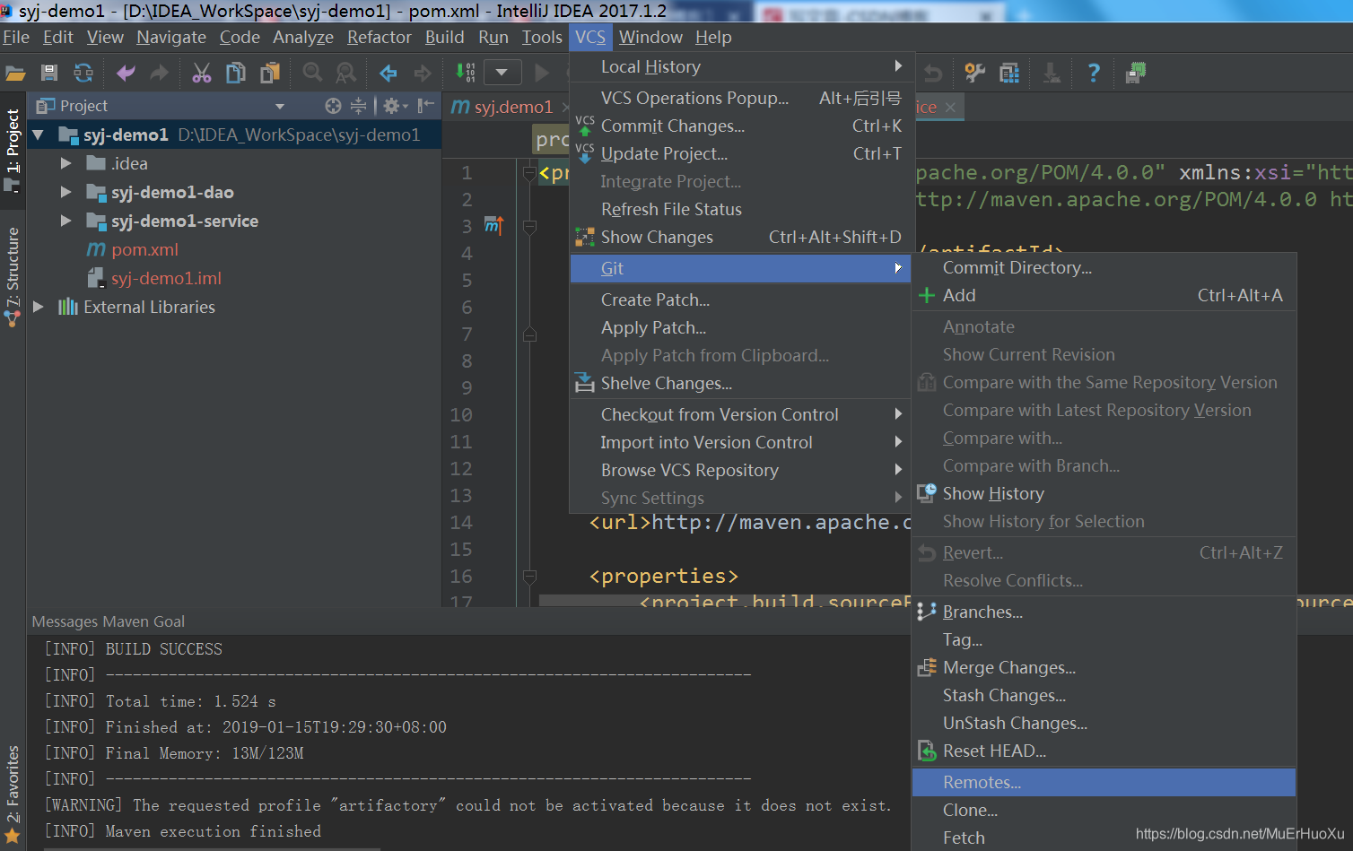This screenshot has width=1353, height=851.
Task: Open the Refactor menu
Action: pyautogui.click(x=380, y=37)
